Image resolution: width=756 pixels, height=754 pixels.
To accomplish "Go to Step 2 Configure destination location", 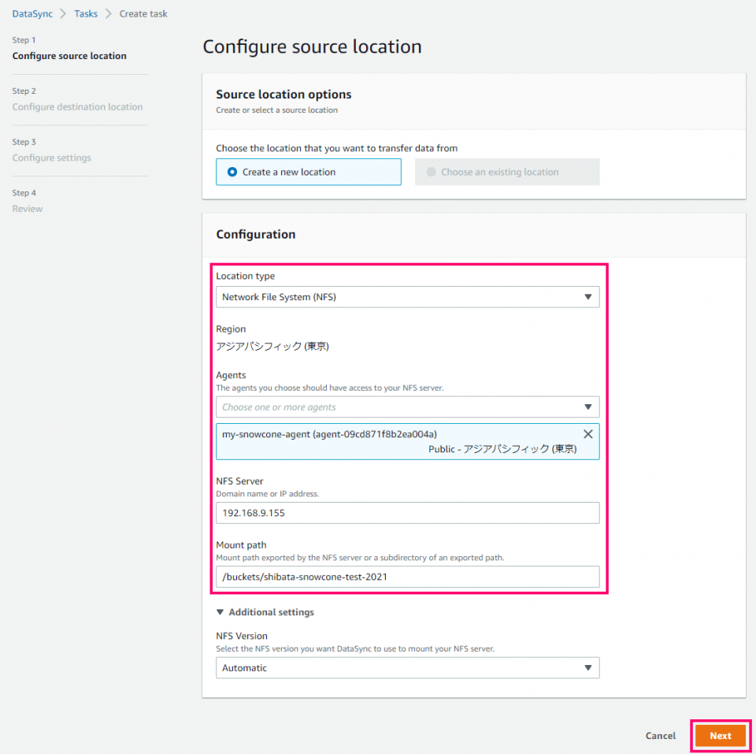I will coord(77,106).
